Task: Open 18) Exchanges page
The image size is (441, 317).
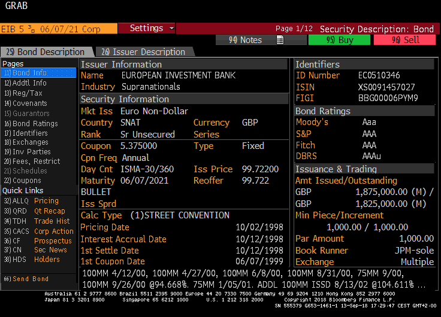Action: click(26, 142)
